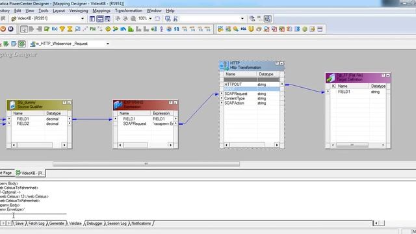The width and height of the screenshot is (416, 234).
Task: Click the SQ_dummy left scroll arrow
Action: point(14,145)
